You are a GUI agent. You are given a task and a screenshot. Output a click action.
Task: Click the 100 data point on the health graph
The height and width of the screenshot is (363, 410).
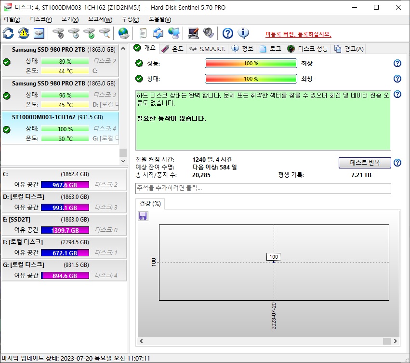tap(274, 262)
